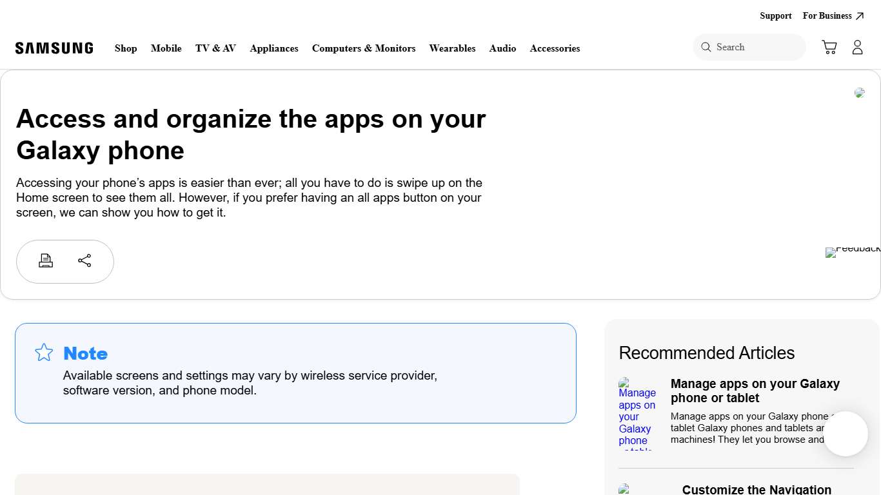Viewport: 881px width, 495px height.
Task: Open the shopping cart icon
Action: (x=829, y=46)
